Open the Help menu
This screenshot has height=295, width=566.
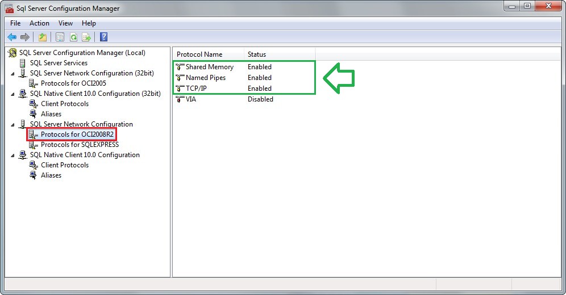(89, 23)
